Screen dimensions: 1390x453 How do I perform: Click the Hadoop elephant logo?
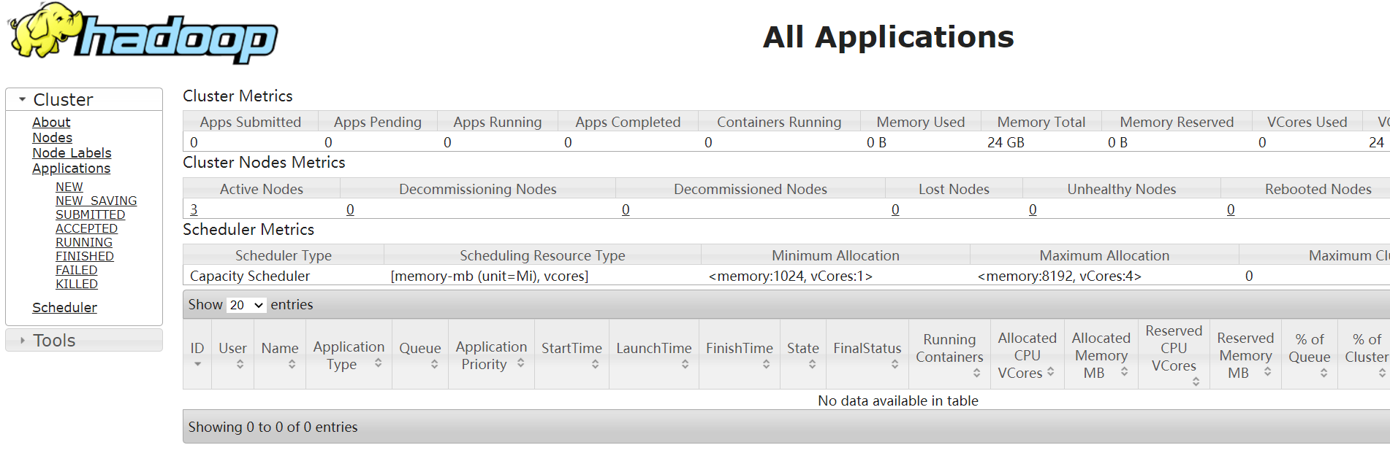143,34
